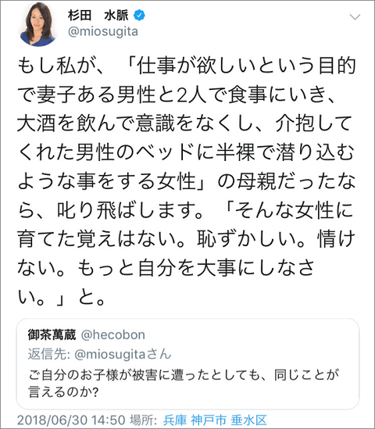This screenshot has height=429, width=375.
Task: Click the blue verified badge icon
Action: pyautogui.click(x=139, y=16)
